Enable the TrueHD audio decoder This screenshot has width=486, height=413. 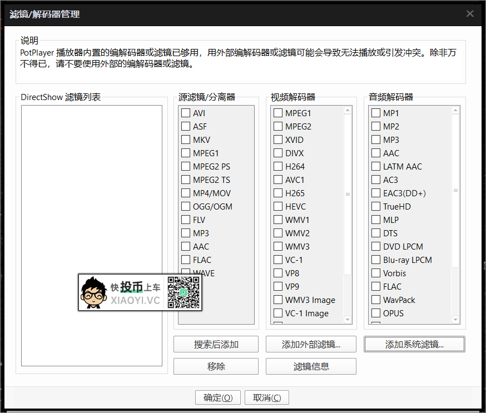click(x=375, y=206)
